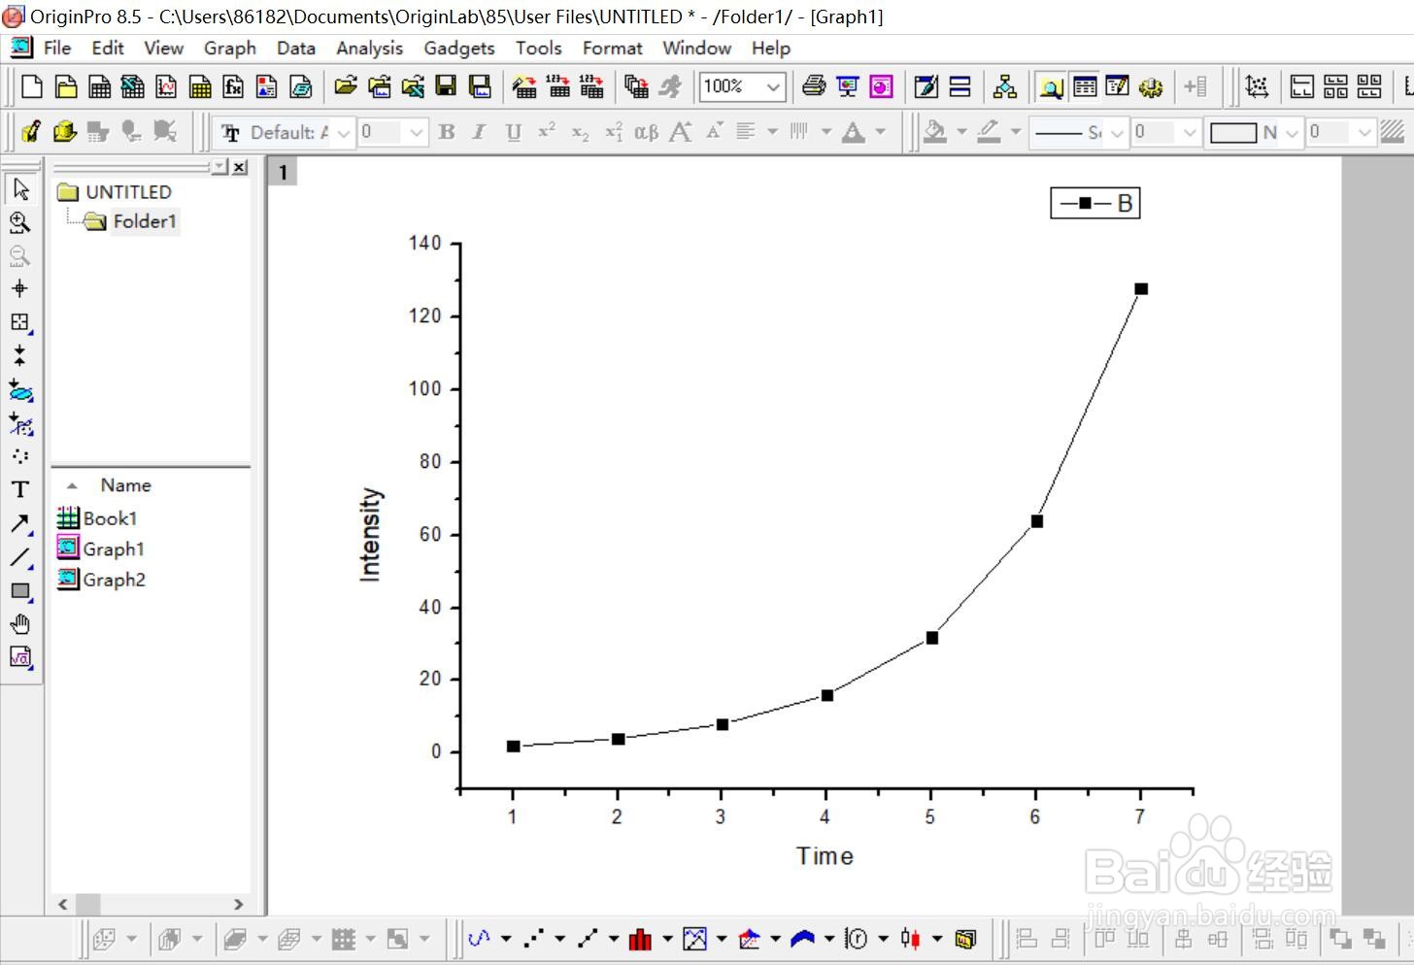
Task: Open the Format menu
Action: [x=613, y=48]
